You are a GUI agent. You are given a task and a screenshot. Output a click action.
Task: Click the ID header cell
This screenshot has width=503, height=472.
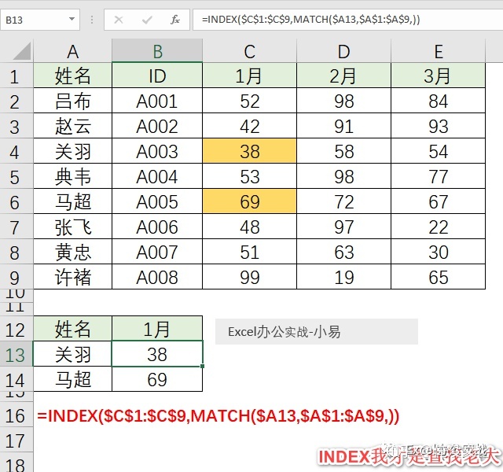tap(157, 76)
